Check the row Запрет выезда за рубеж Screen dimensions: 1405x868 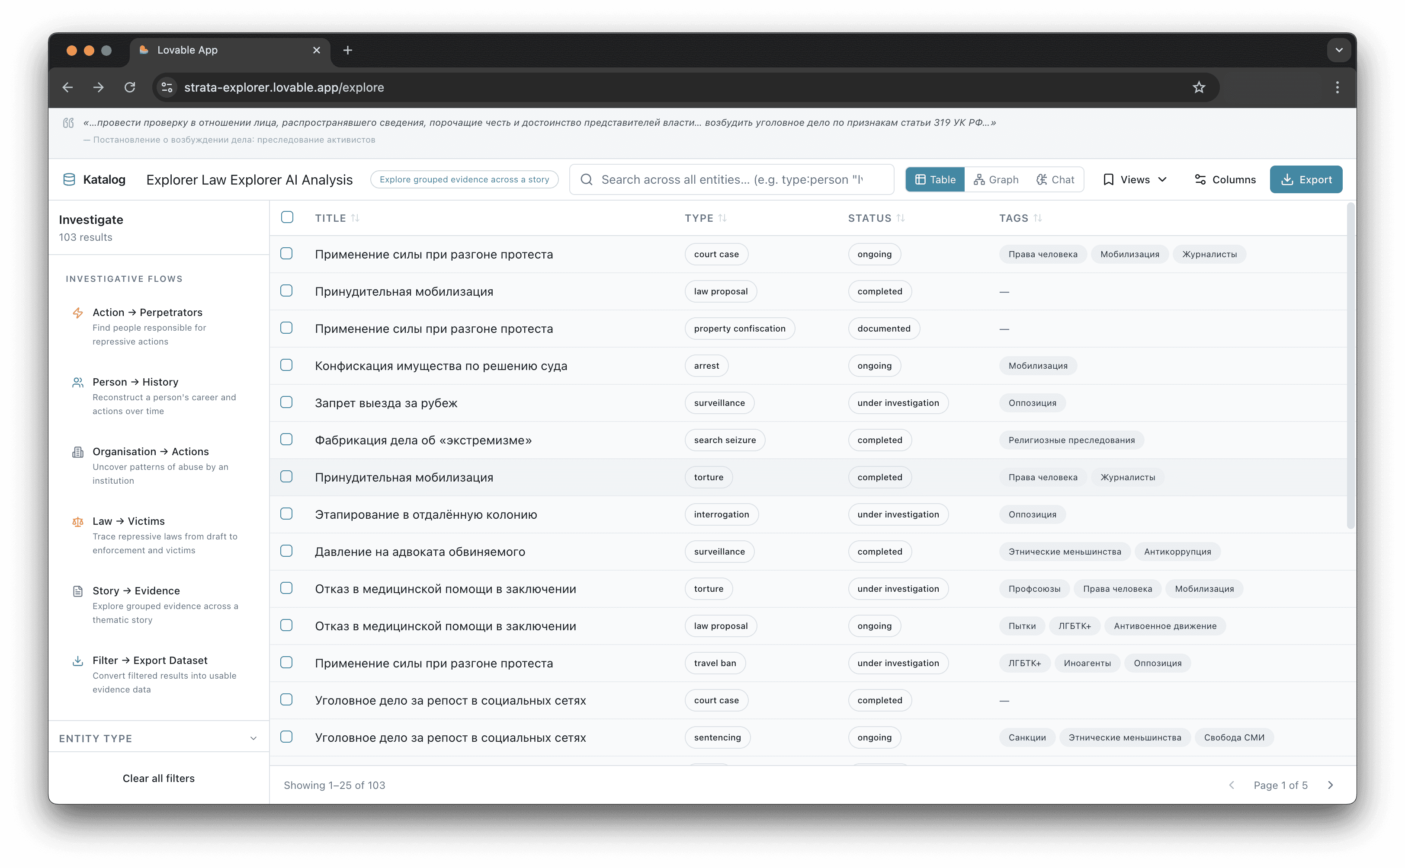pyautogui.click(x=287, y=402)
